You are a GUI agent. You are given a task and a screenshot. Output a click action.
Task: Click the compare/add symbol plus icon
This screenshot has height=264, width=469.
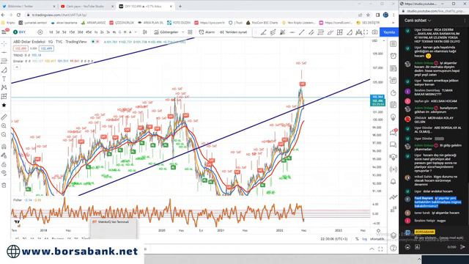(40, 32)
